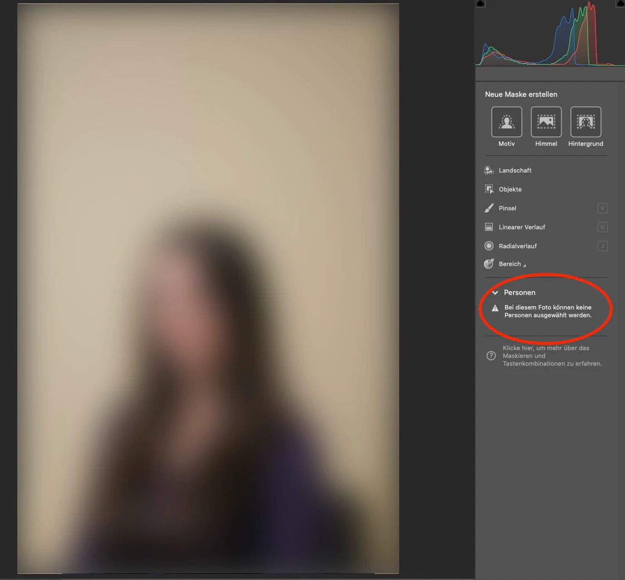Click the Linearer Verlauf label

522,227
